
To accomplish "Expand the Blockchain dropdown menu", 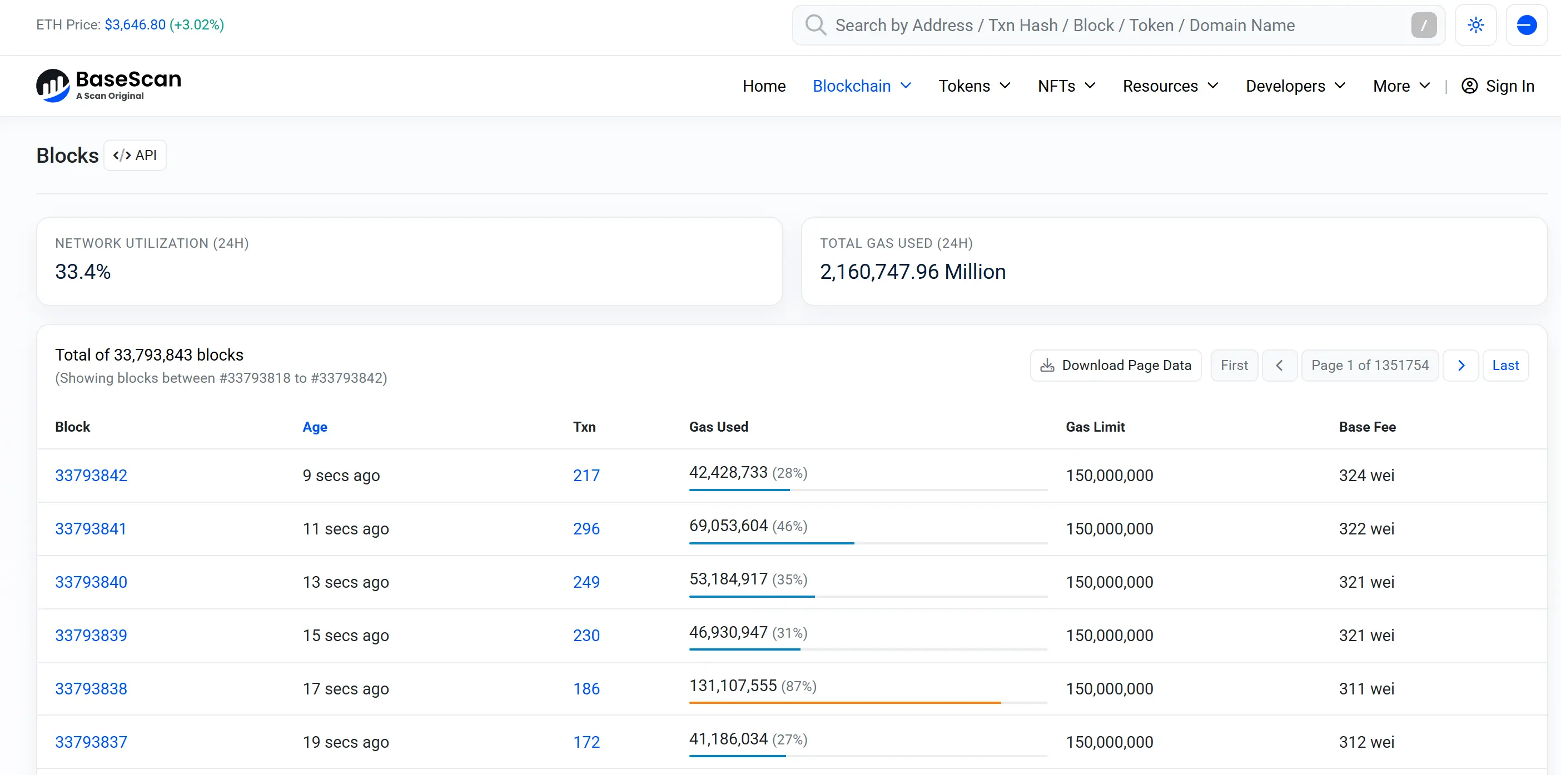I will 862,86.
